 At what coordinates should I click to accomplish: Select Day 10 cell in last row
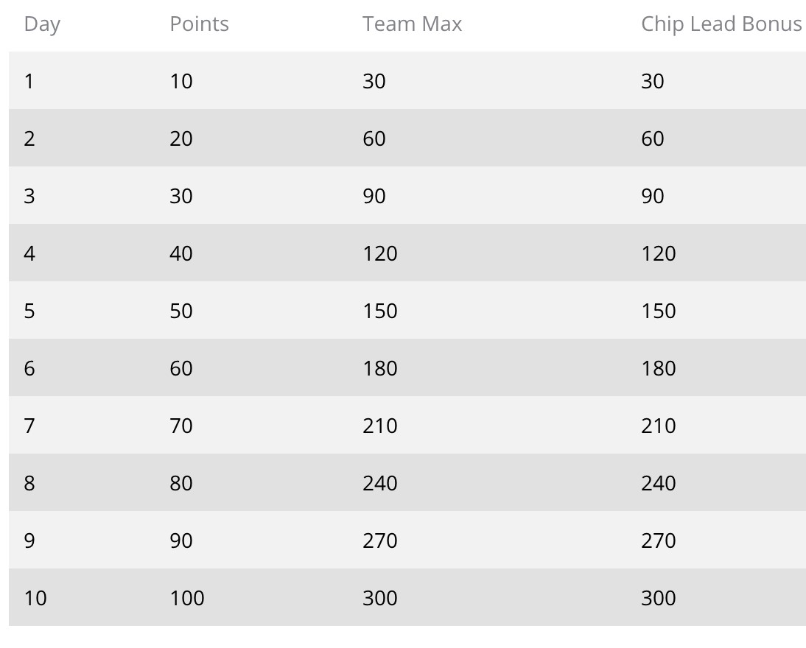point(35,598)
